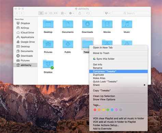
Task: Select column view icon
Action: 51,13
